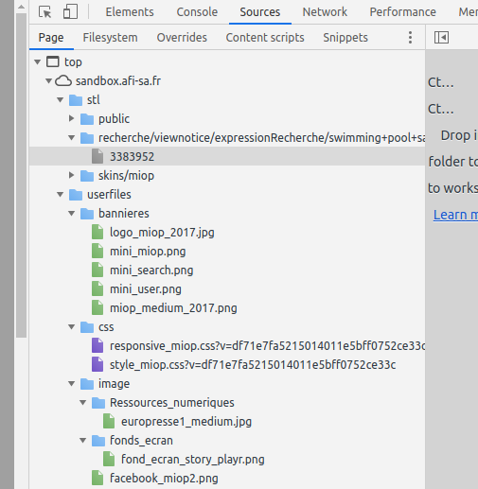Open the Content scripts tab
The width and height of the screenshot is (478, 489).
click(265, 38)
